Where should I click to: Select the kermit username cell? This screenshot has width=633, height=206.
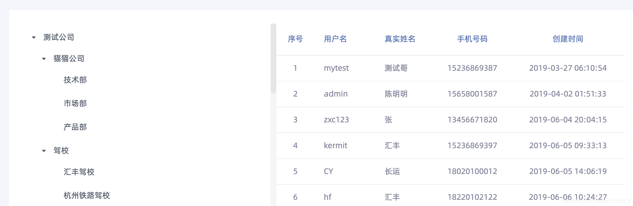(335, 145)
